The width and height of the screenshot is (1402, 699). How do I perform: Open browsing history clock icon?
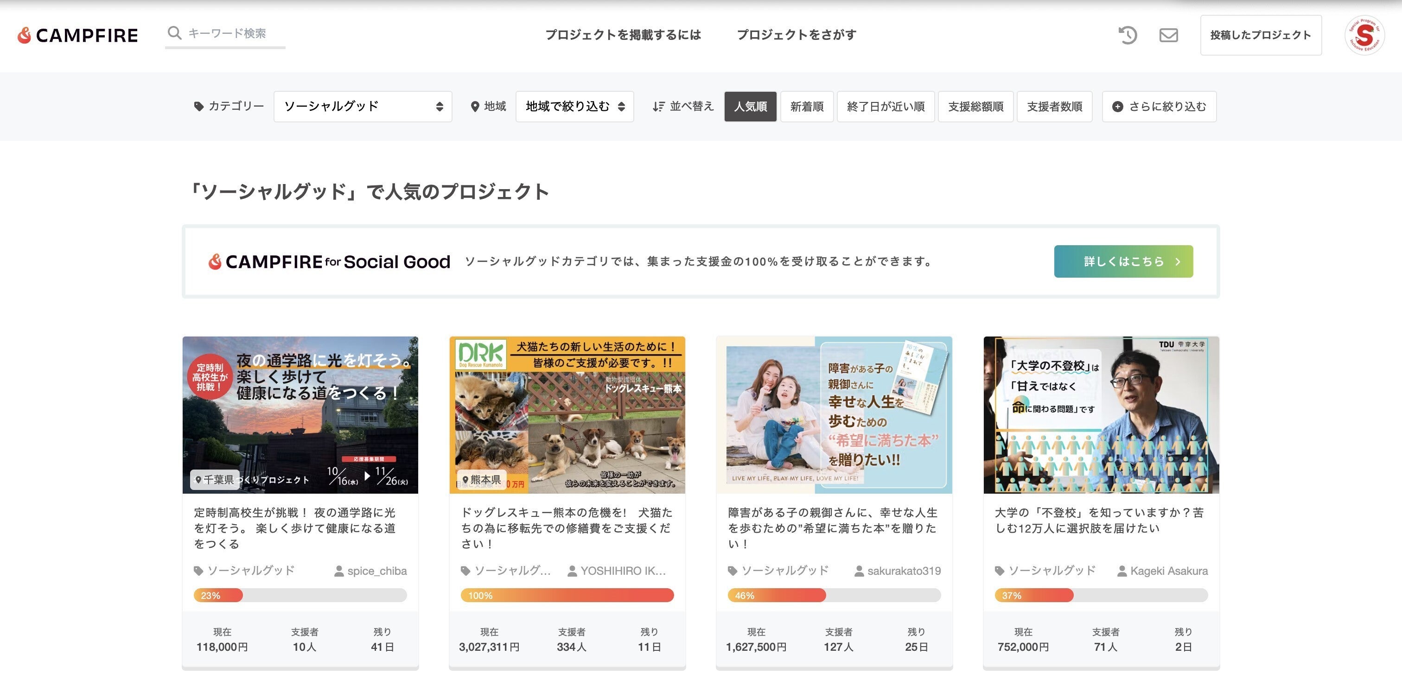pyautogui.click(x=1128, y=35)
